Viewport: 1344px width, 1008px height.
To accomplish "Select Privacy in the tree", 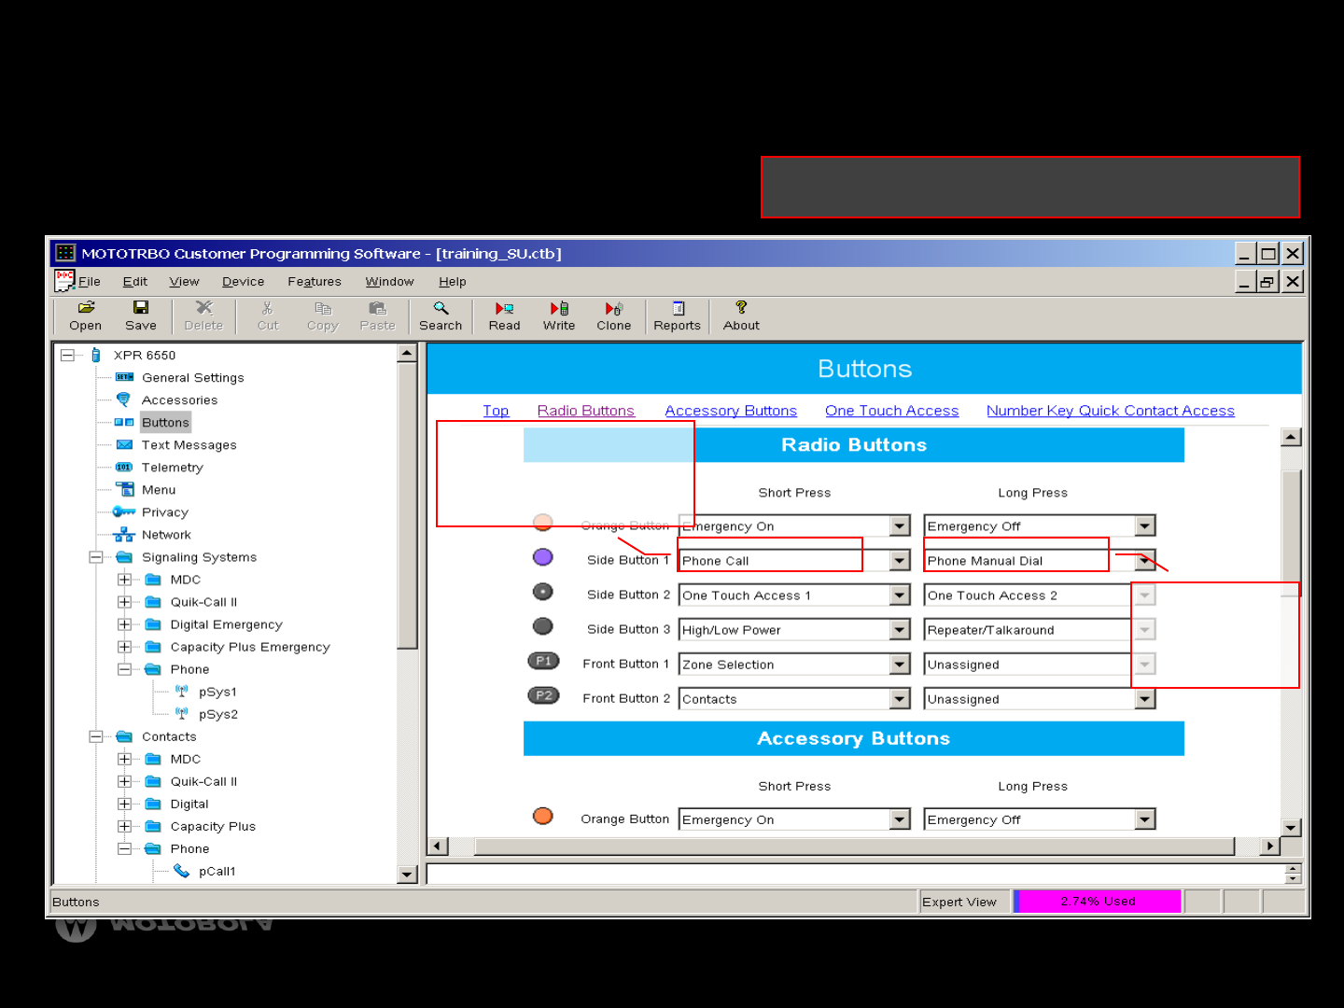I will [x=165, y=512].
